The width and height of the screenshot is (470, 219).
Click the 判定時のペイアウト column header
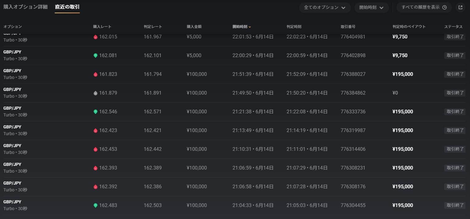tap(409, 27)
